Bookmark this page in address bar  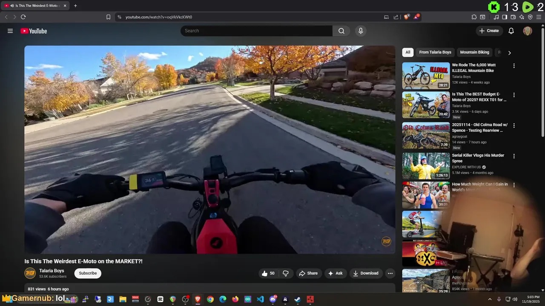(x=108, y=17)
